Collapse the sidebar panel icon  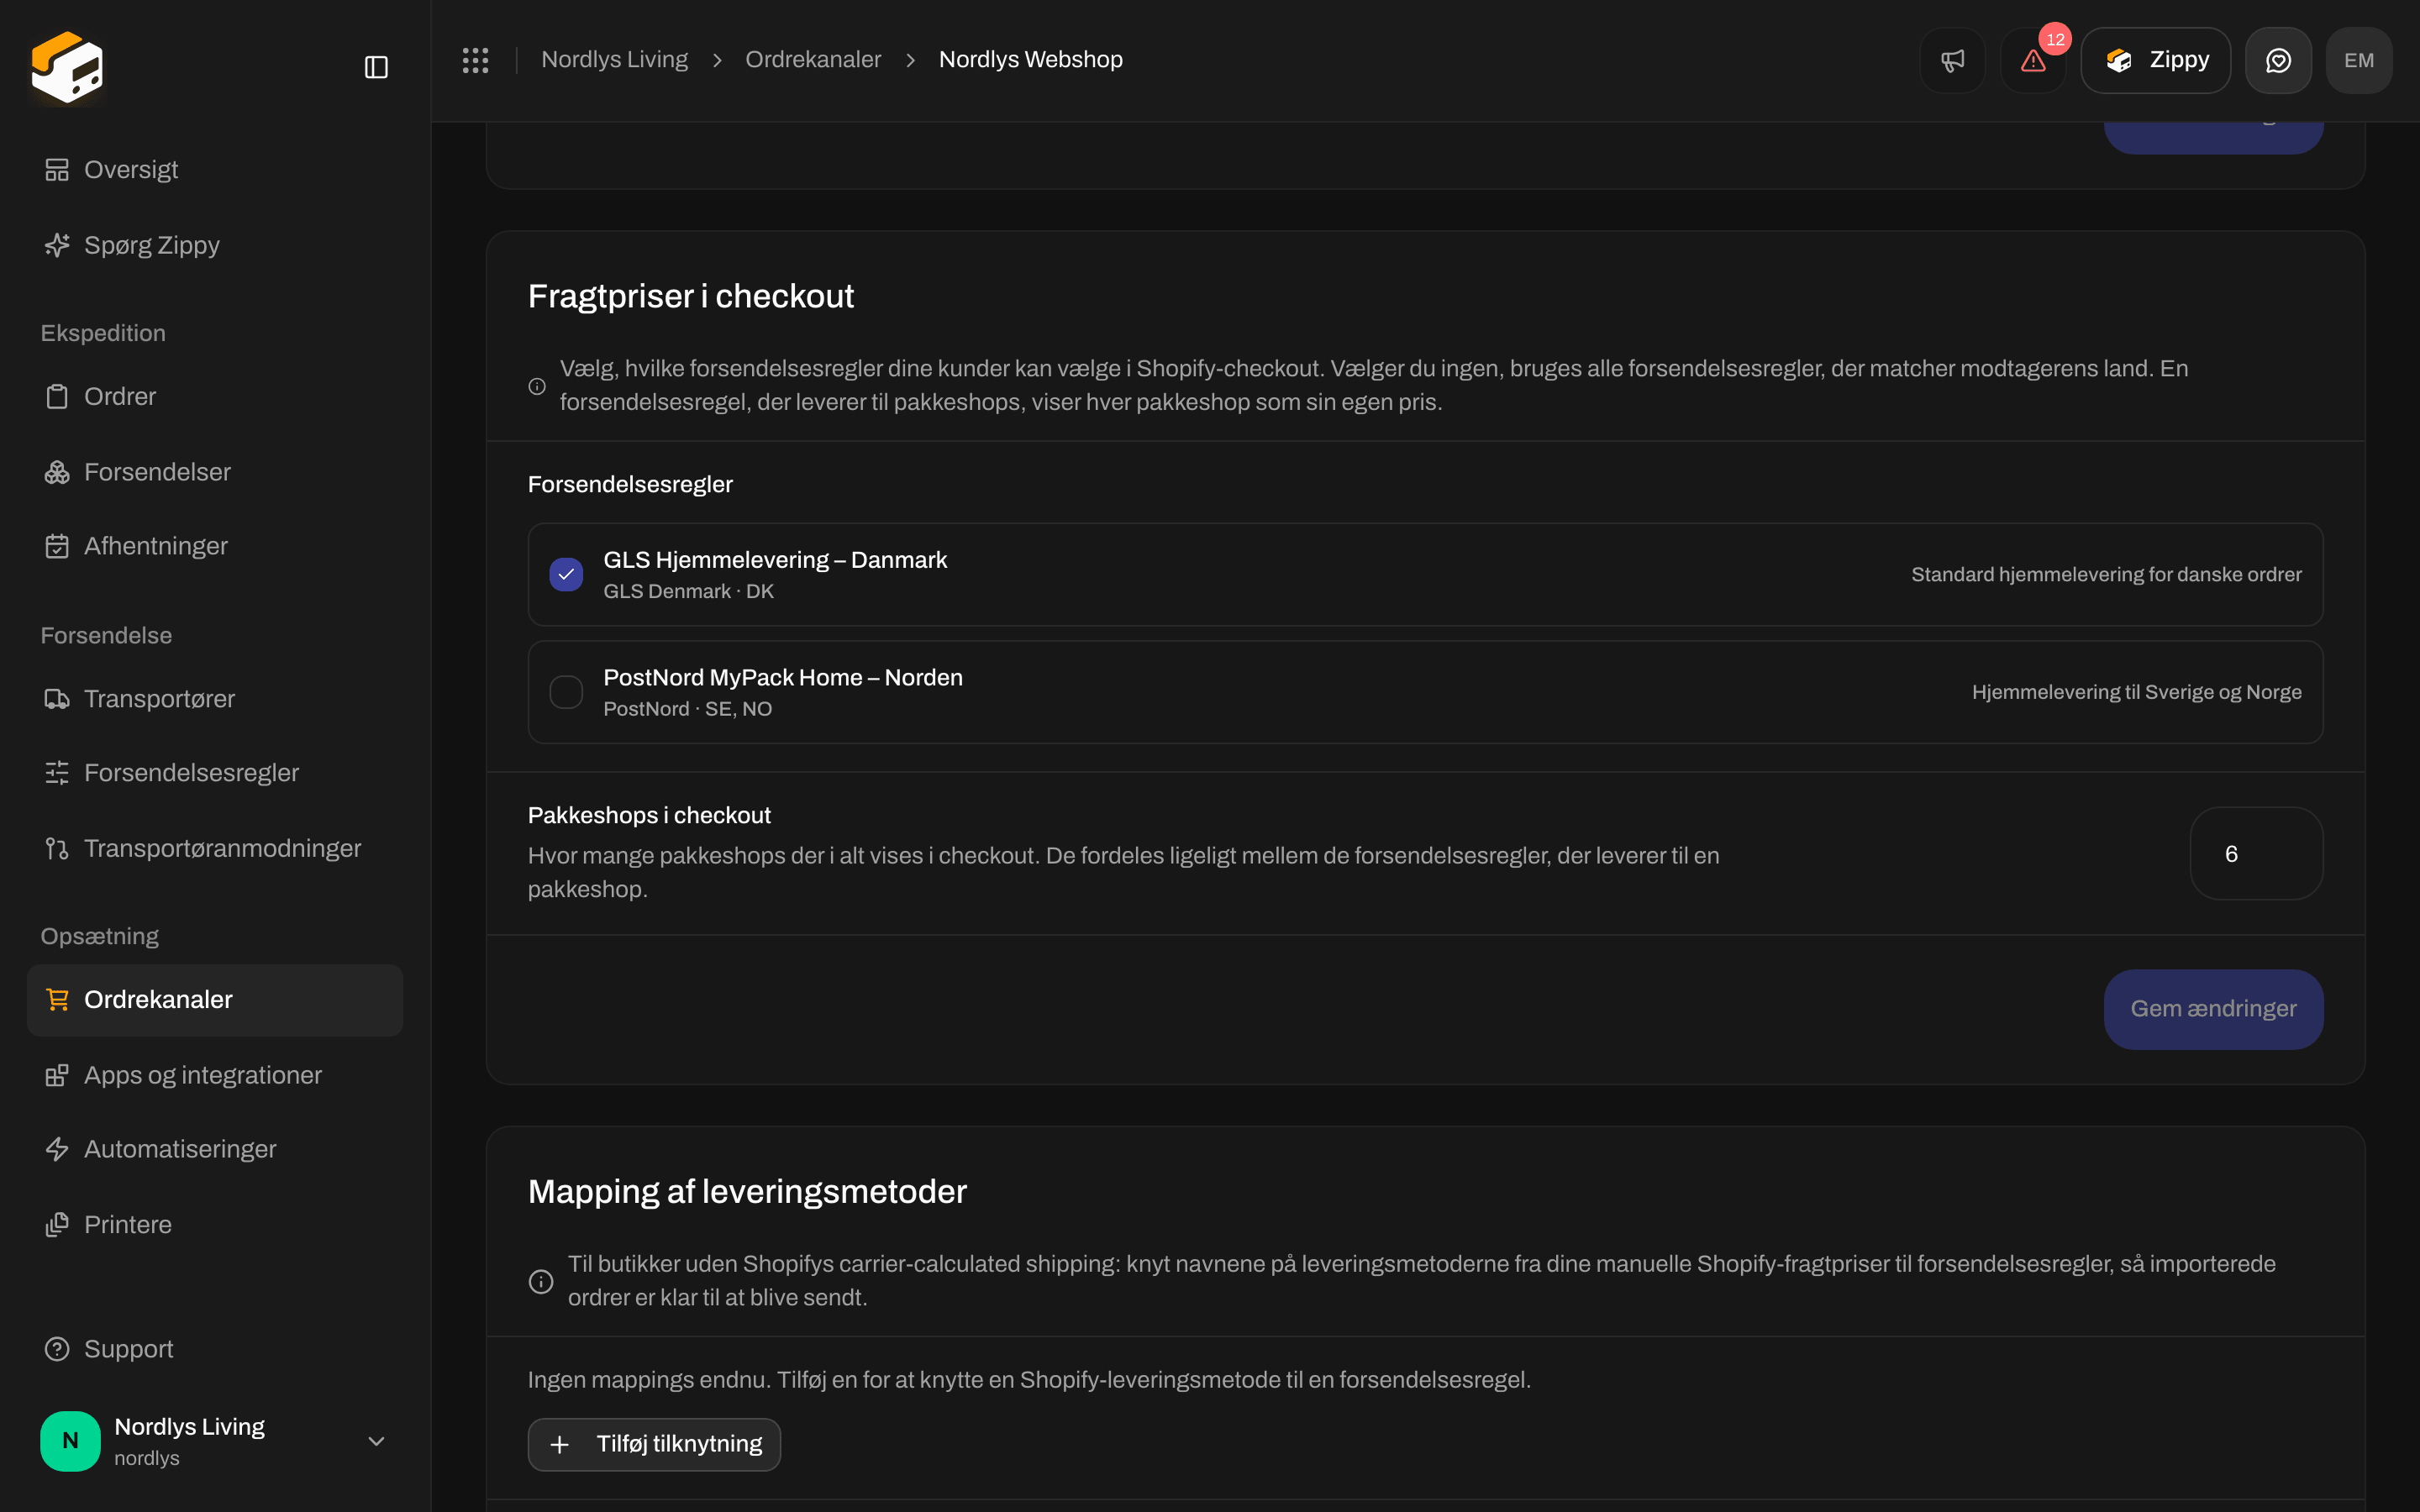coord(376,67)
